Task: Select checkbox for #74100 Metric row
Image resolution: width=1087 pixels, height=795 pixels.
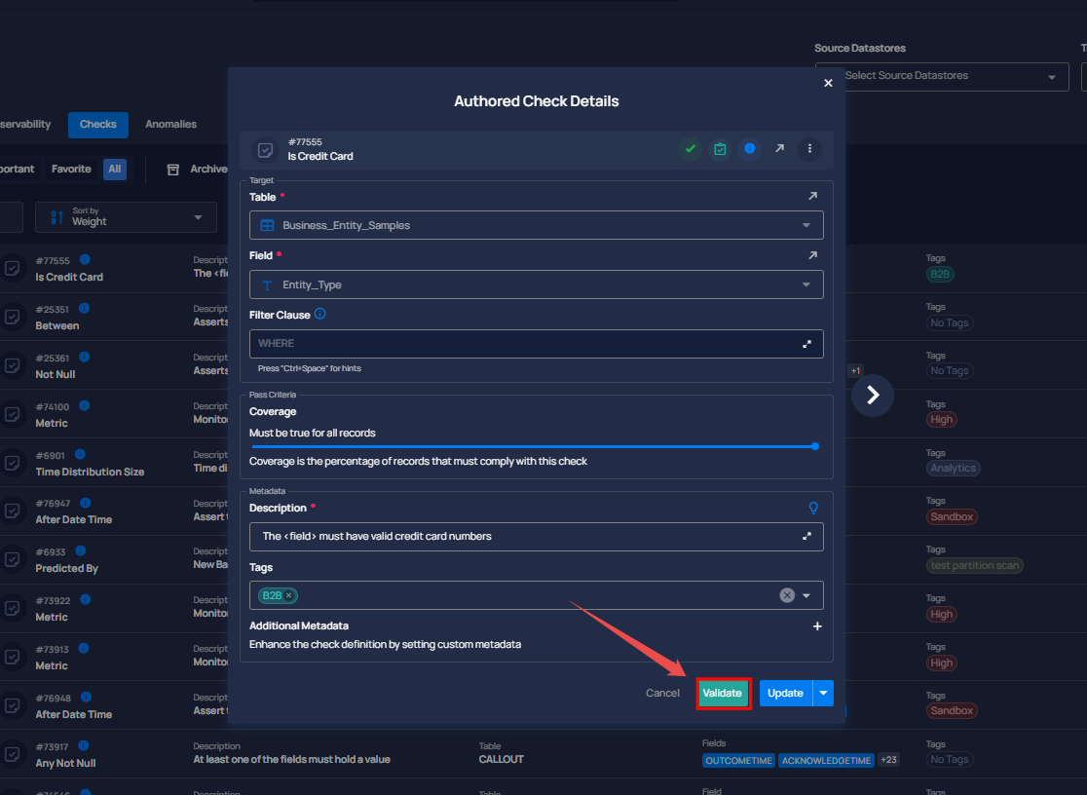Action: click(x=12, y=414)
